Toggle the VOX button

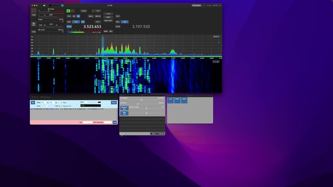coord(34,32)
